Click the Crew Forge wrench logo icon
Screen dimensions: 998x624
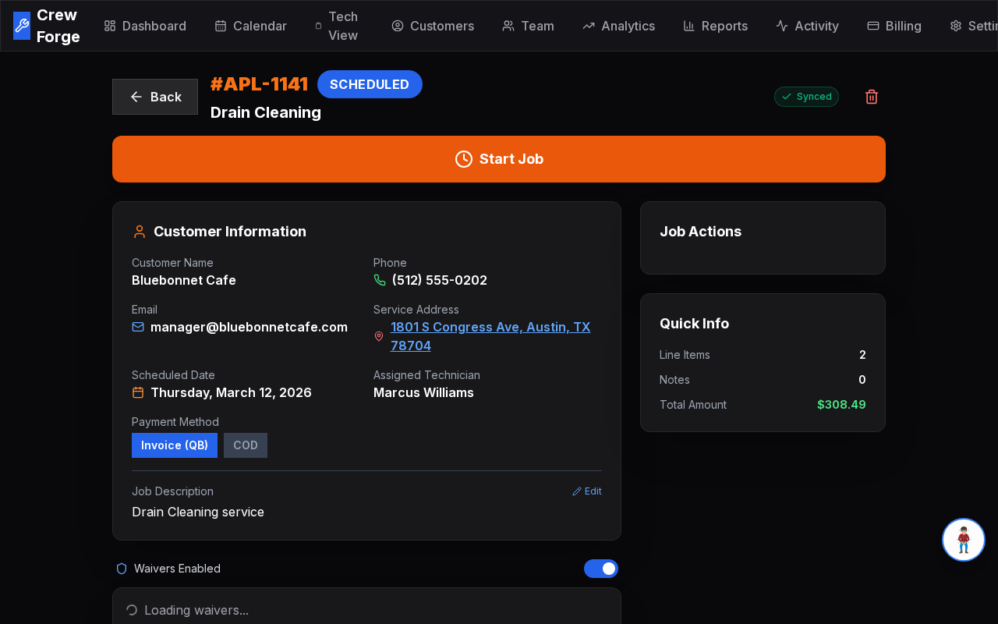point(22,26)
